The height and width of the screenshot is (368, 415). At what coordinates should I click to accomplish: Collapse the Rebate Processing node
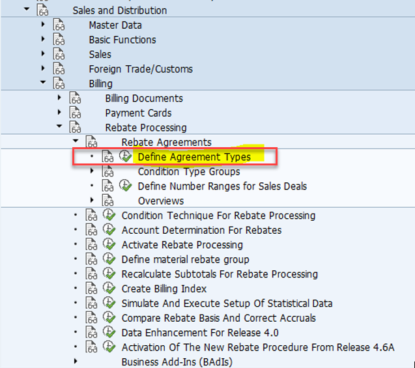[59, 126]
